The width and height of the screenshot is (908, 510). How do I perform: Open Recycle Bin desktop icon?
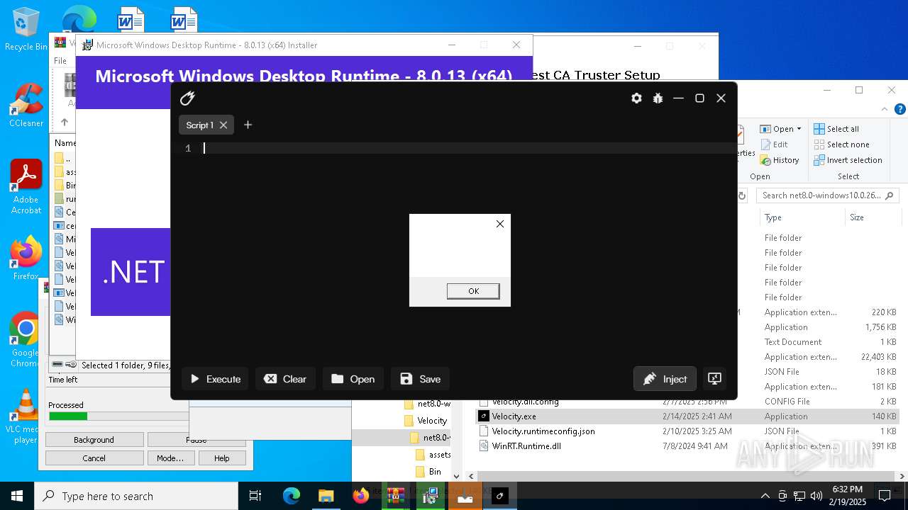[x=26, y=30]
